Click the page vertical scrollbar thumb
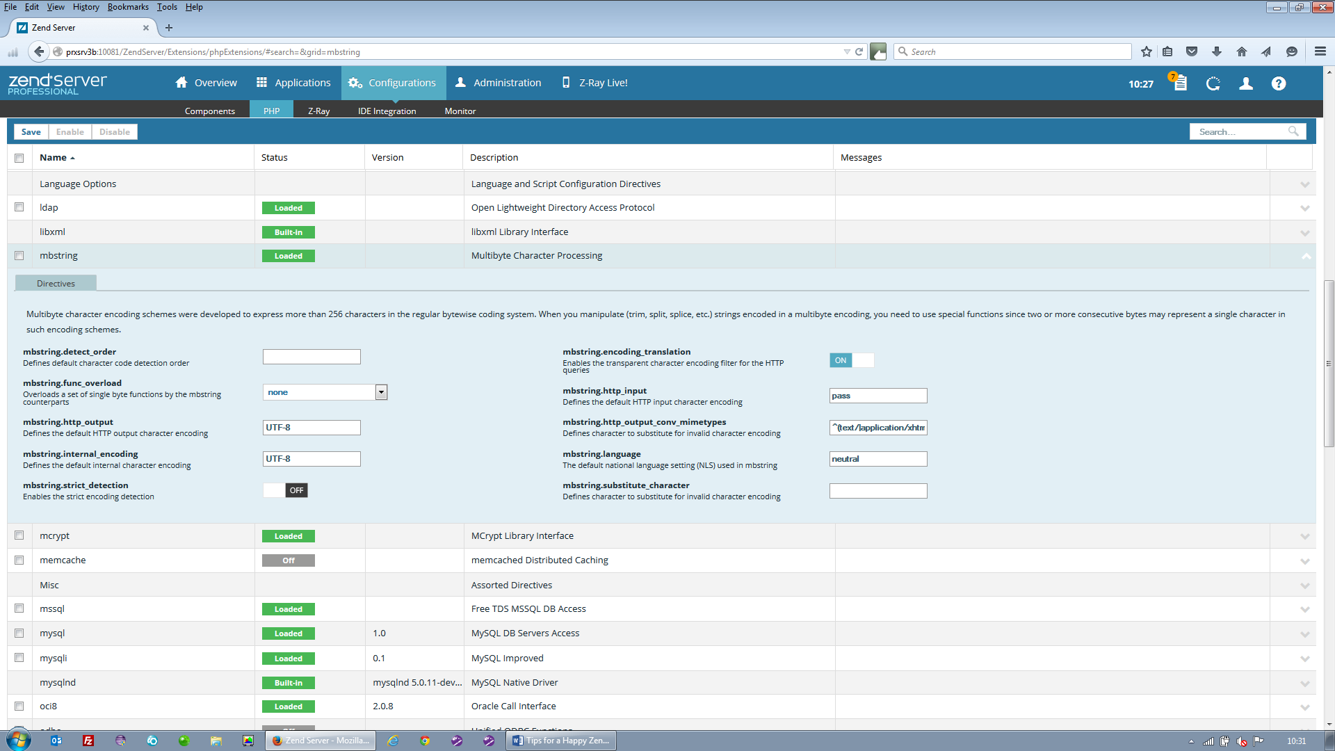This screenshot has width=1335, height=751. click(1329, 363)
